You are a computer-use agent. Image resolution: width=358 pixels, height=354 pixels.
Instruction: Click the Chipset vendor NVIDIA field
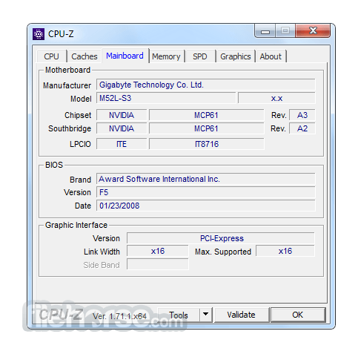point(122,115)
